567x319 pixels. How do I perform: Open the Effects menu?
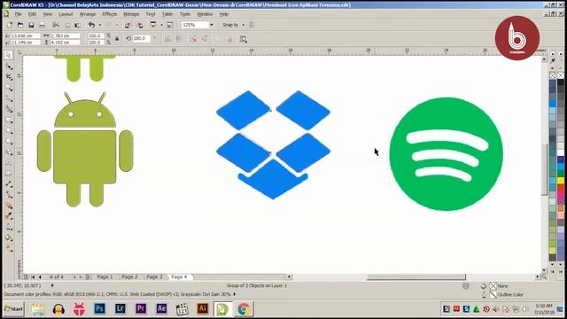(x=110, y=14)
